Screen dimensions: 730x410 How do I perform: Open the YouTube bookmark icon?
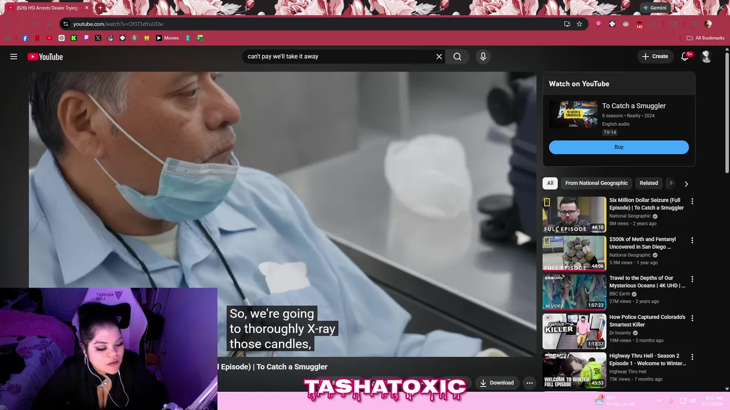pyautogui.click(x=49, y=38)
